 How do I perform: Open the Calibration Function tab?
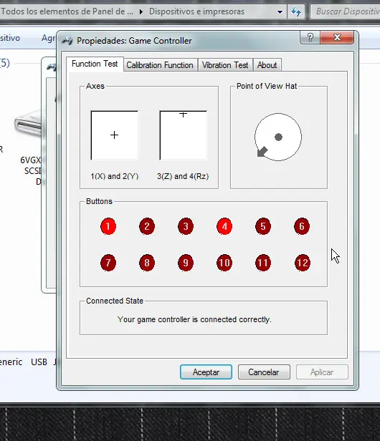coord(160,65)
